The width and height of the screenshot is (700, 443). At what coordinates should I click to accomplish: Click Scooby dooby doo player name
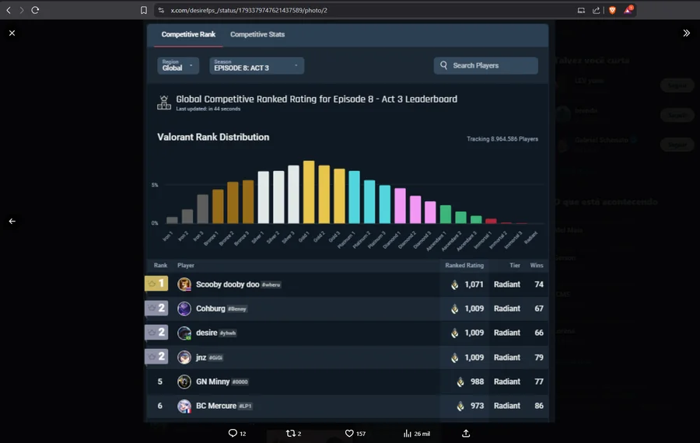point(228,284)
